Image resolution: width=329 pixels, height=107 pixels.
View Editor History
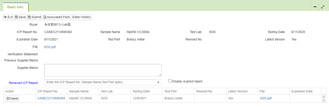[x=82, y=17]
